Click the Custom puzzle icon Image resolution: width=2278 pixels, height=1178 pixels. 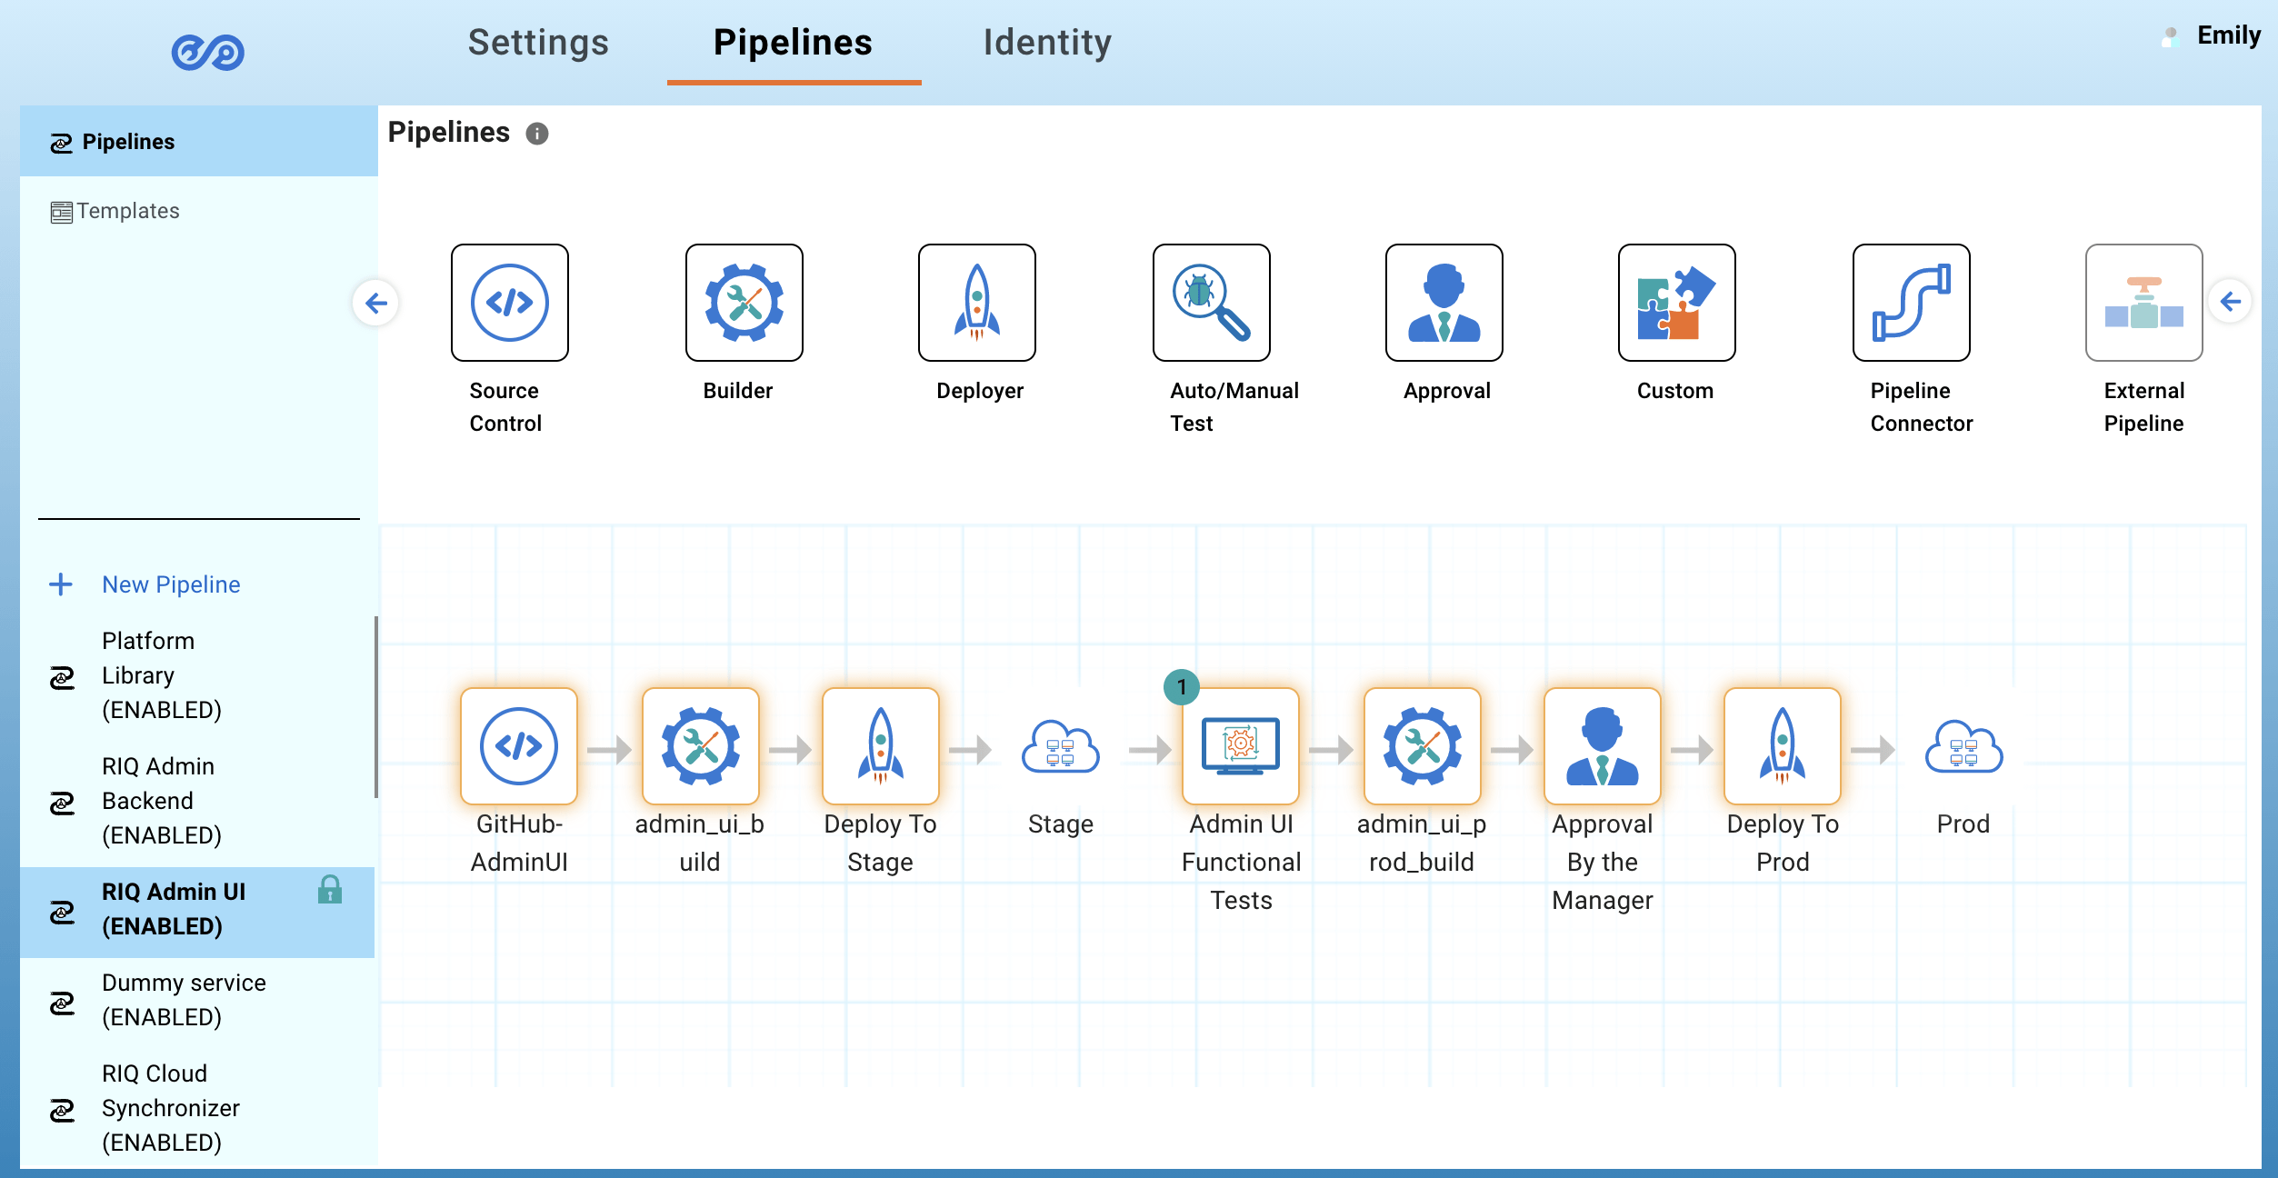pos(1676,303)
